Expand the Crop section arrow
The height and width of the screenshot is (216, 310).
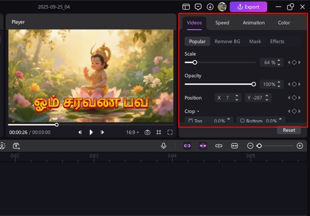point(198,111)
